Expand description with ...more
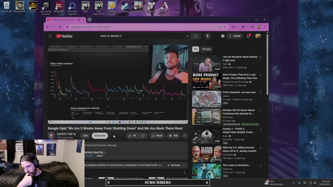 99,156
